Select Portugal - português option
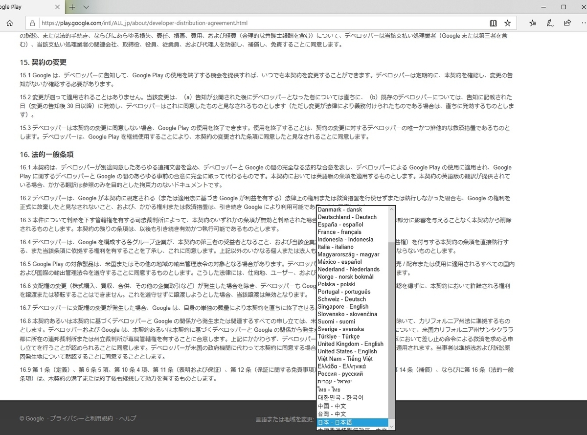Viewport: 587px width, 435px height. (x=352, y=292)
